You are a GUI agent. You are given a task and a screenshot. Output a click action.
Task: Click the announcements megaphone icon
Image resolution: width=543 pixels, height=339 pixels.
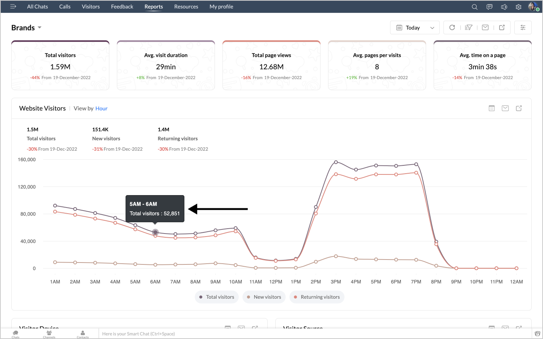(x=504, y=7)
